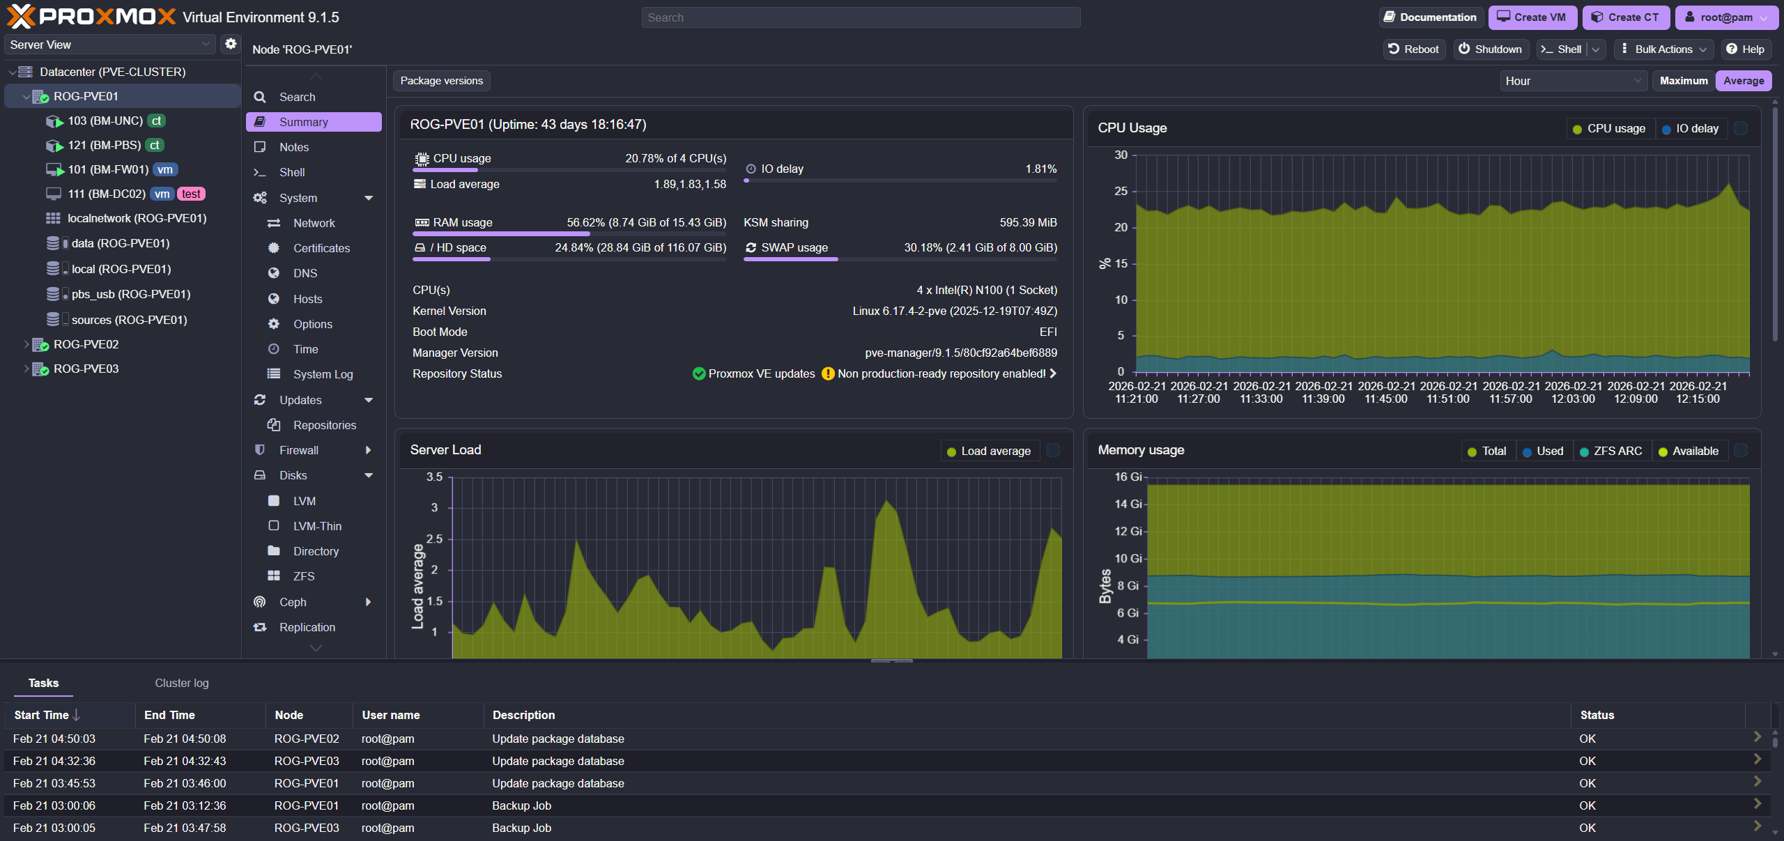Switch graph mode to Maximum
Image resolution: width=1784 pixels, height=841 pixels.
point(1683,81)
